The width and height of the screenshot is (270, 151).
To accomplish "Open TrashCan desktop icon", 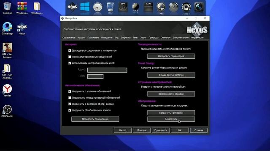I will click(x=7, y=8).
